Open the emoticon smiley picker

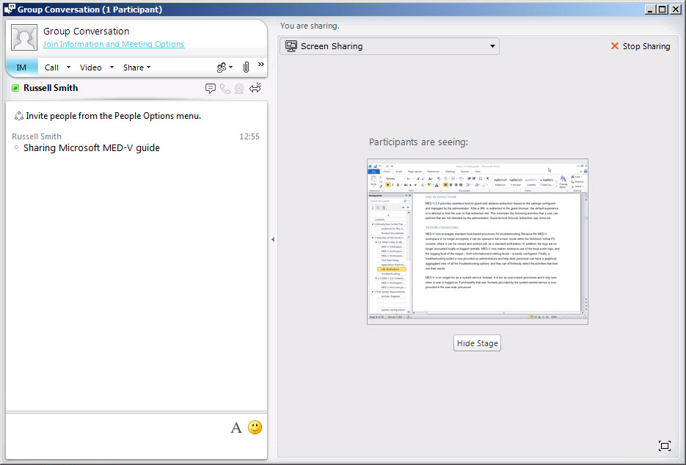tap(255, 428)
